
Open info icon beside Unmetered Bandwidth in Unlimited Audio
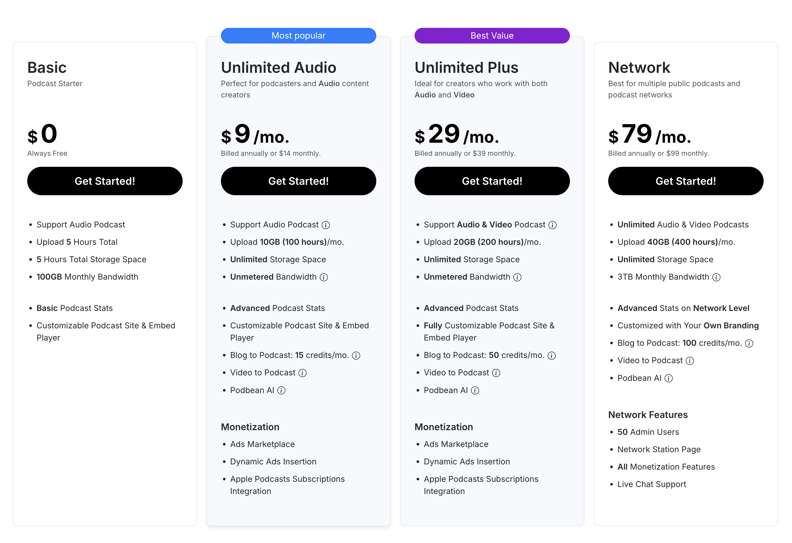324,277
